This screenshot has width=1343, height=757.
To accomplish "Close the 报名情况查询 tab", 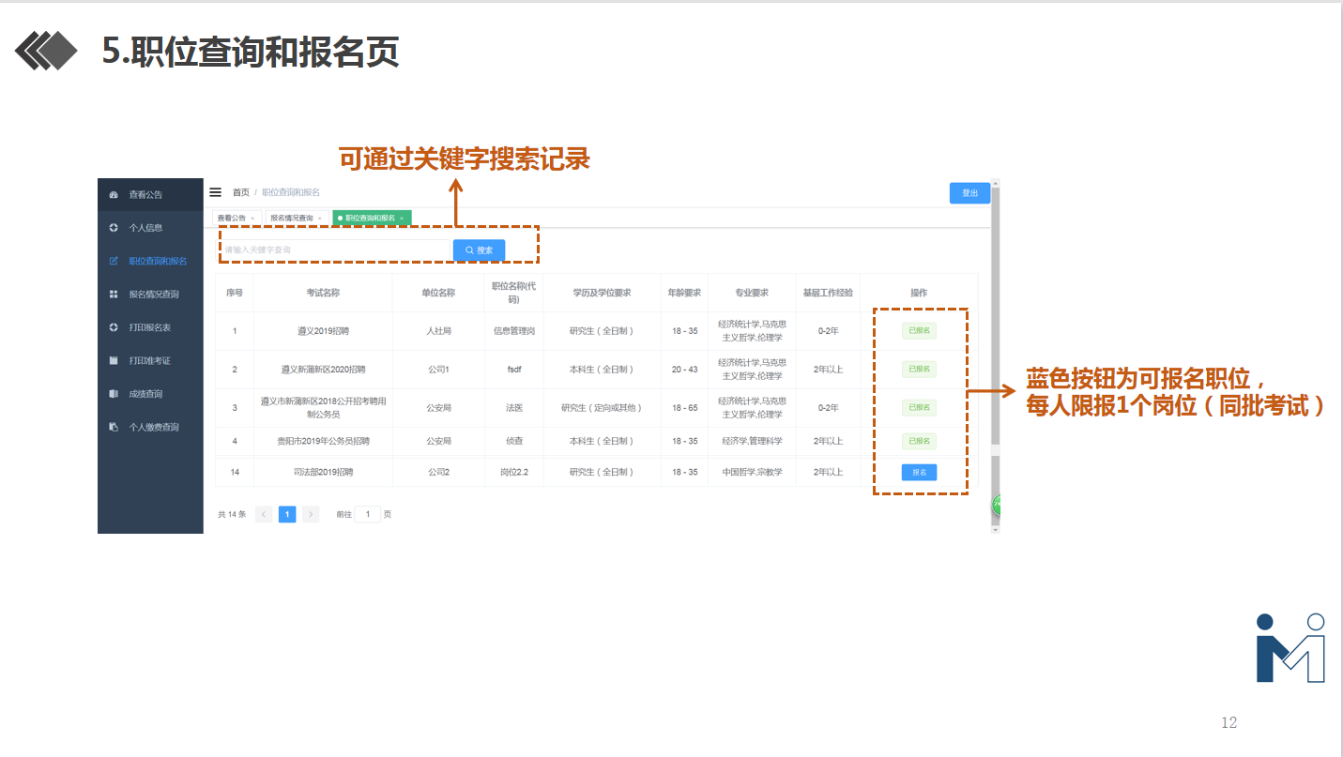I will click(320, 219).
